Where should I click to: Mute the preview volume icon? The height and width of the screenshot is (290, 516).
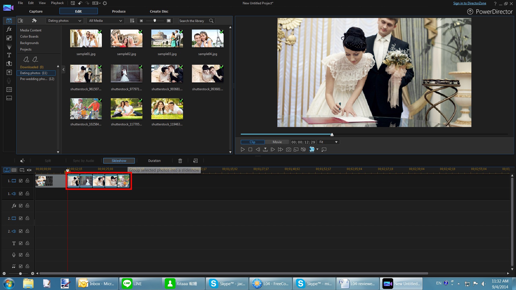click(x=303, y=150)
